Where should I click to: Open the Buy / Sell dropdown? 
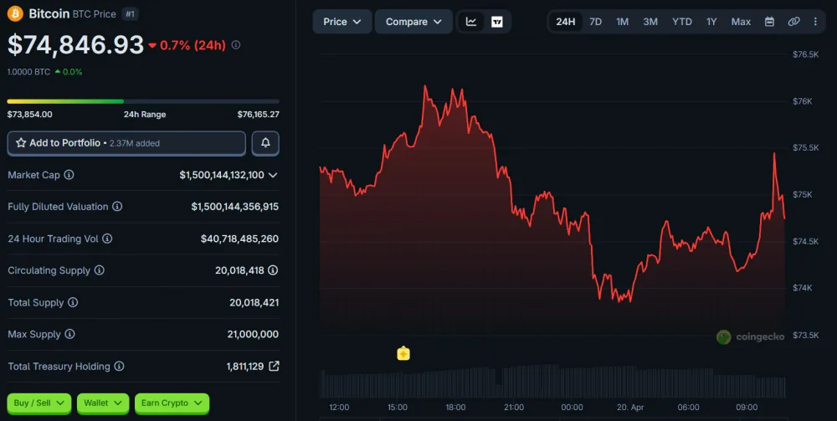(39, 403)
